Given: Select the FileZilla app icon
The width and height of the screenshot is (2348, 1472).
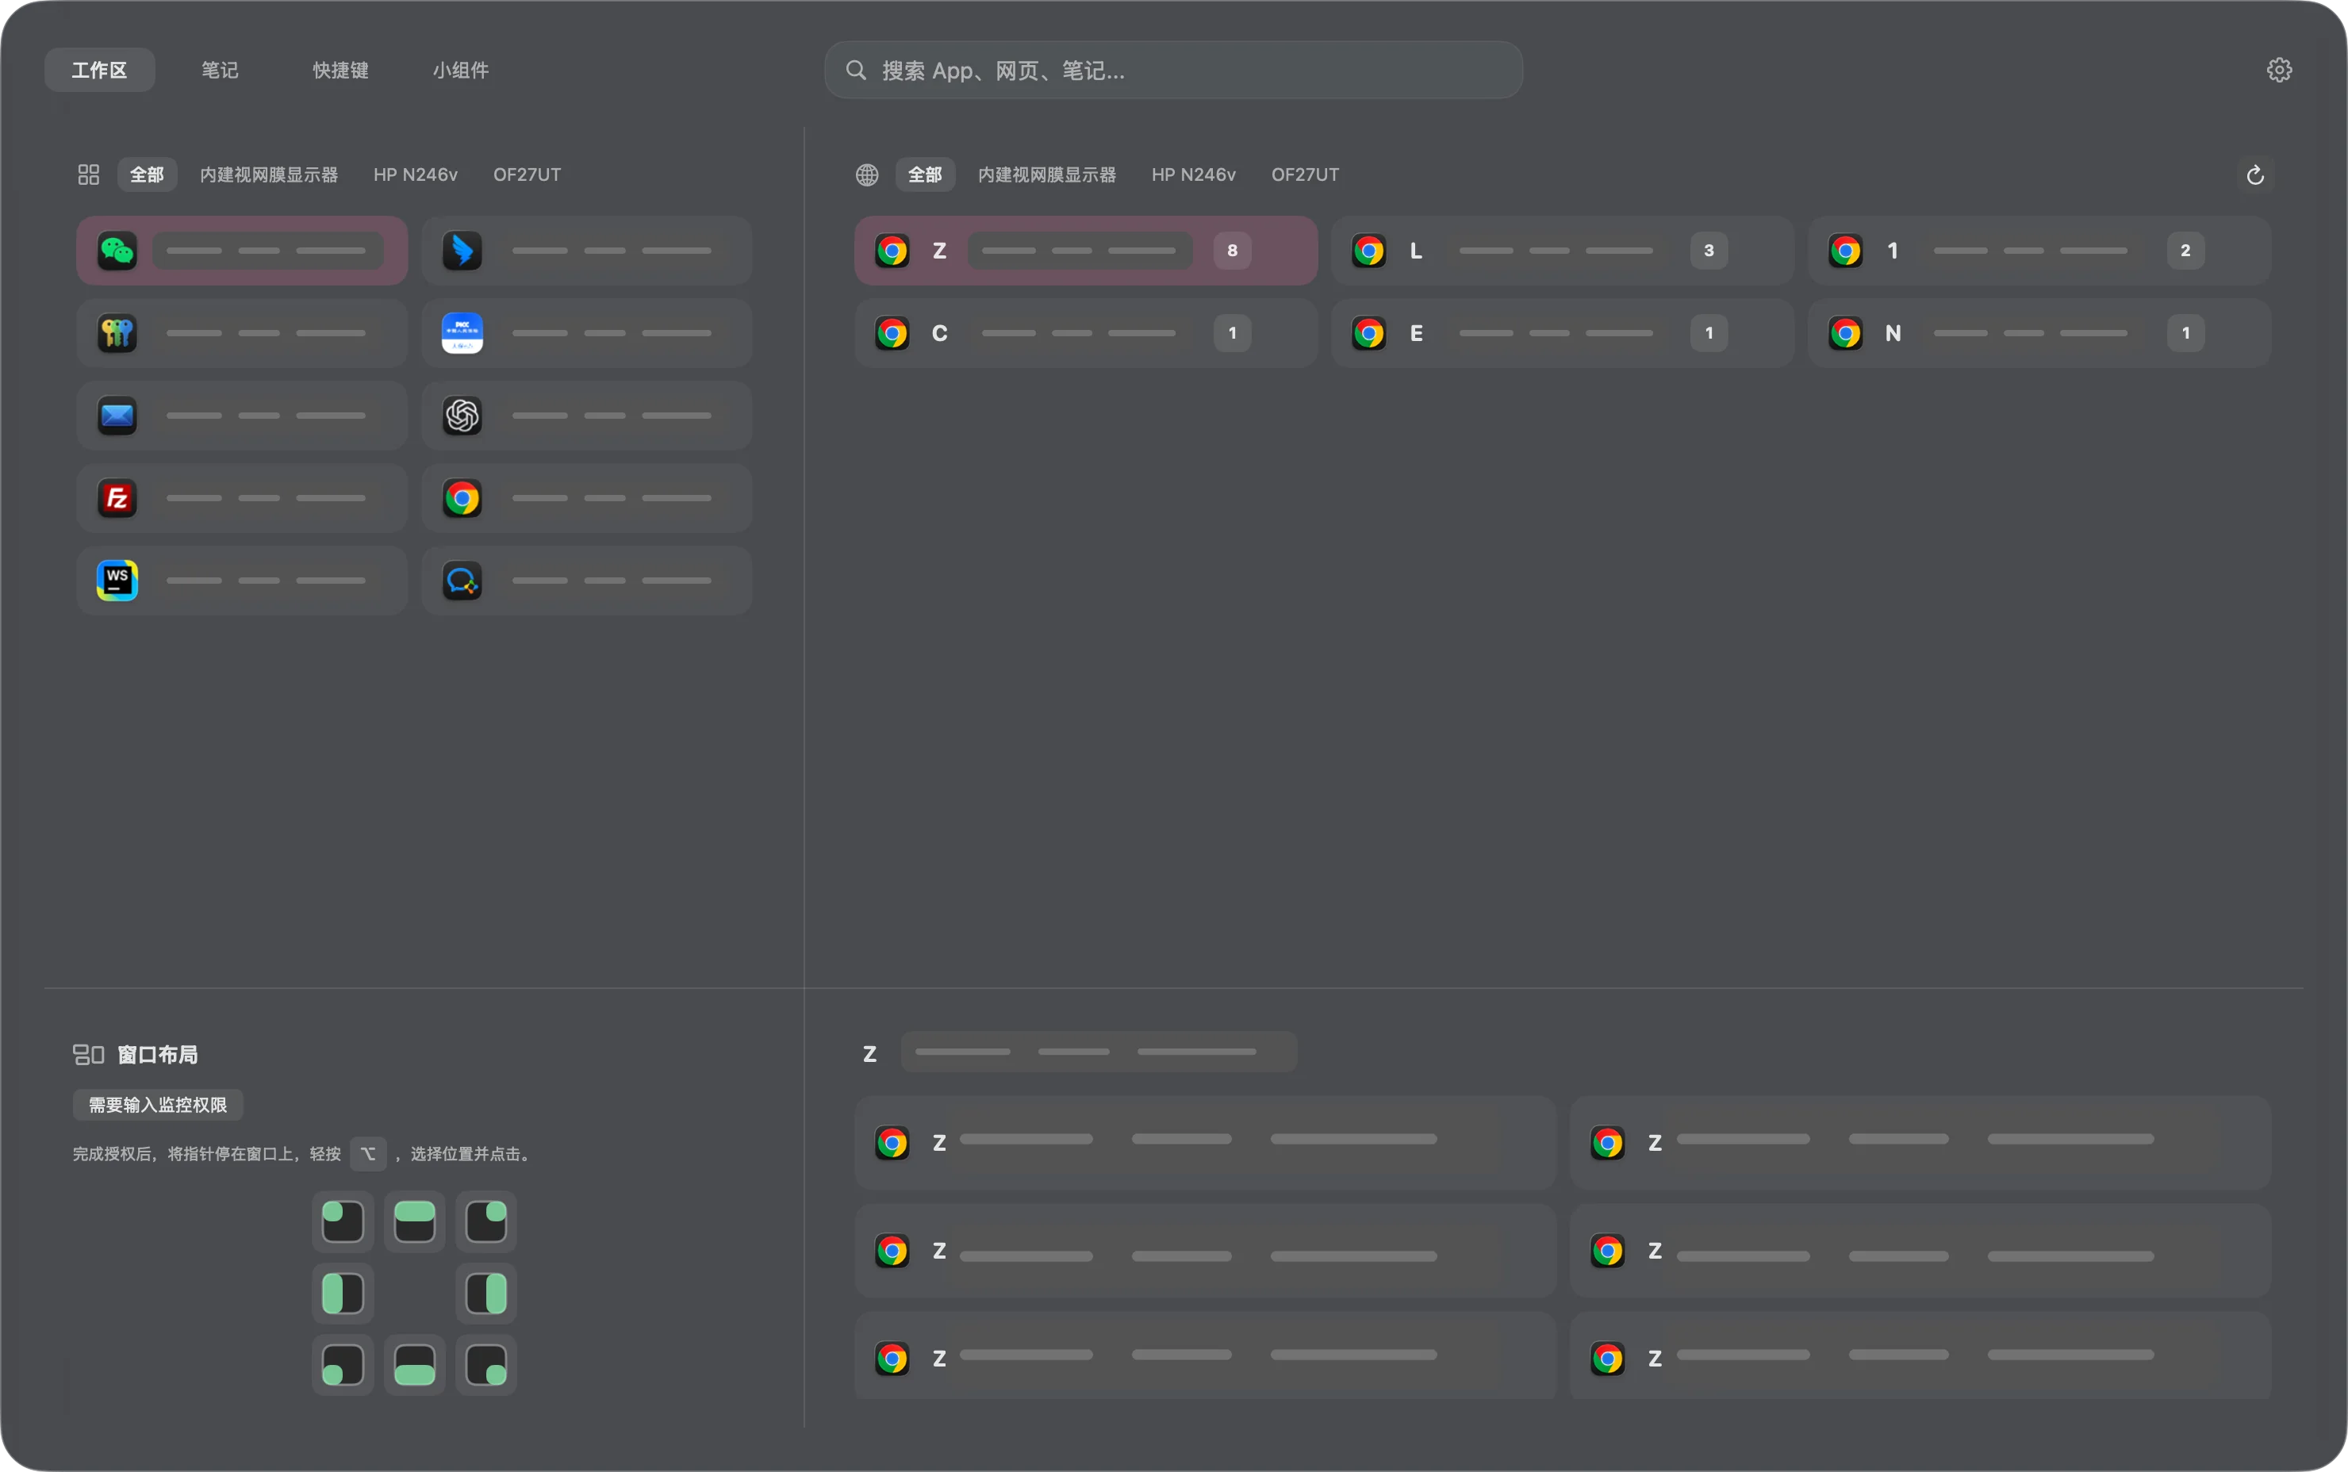Looking at the screenshot, I should point(117,498).
